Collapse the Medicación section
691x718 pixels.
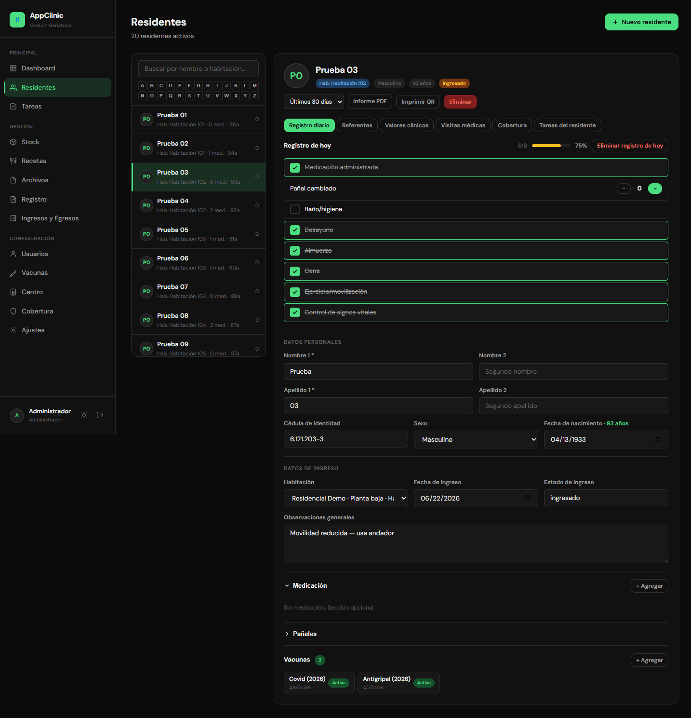(306, 586)
